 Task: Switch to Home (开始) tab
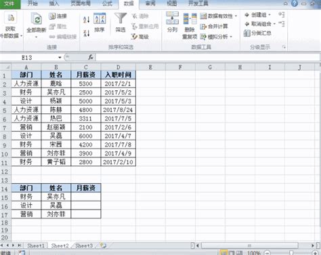33,3
